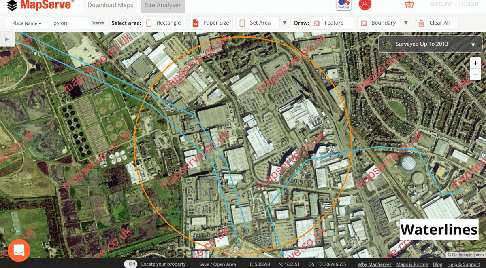Activate the Boundary drawing tool
This screenshot has width=486, height=268.
[x=379, y=23]
